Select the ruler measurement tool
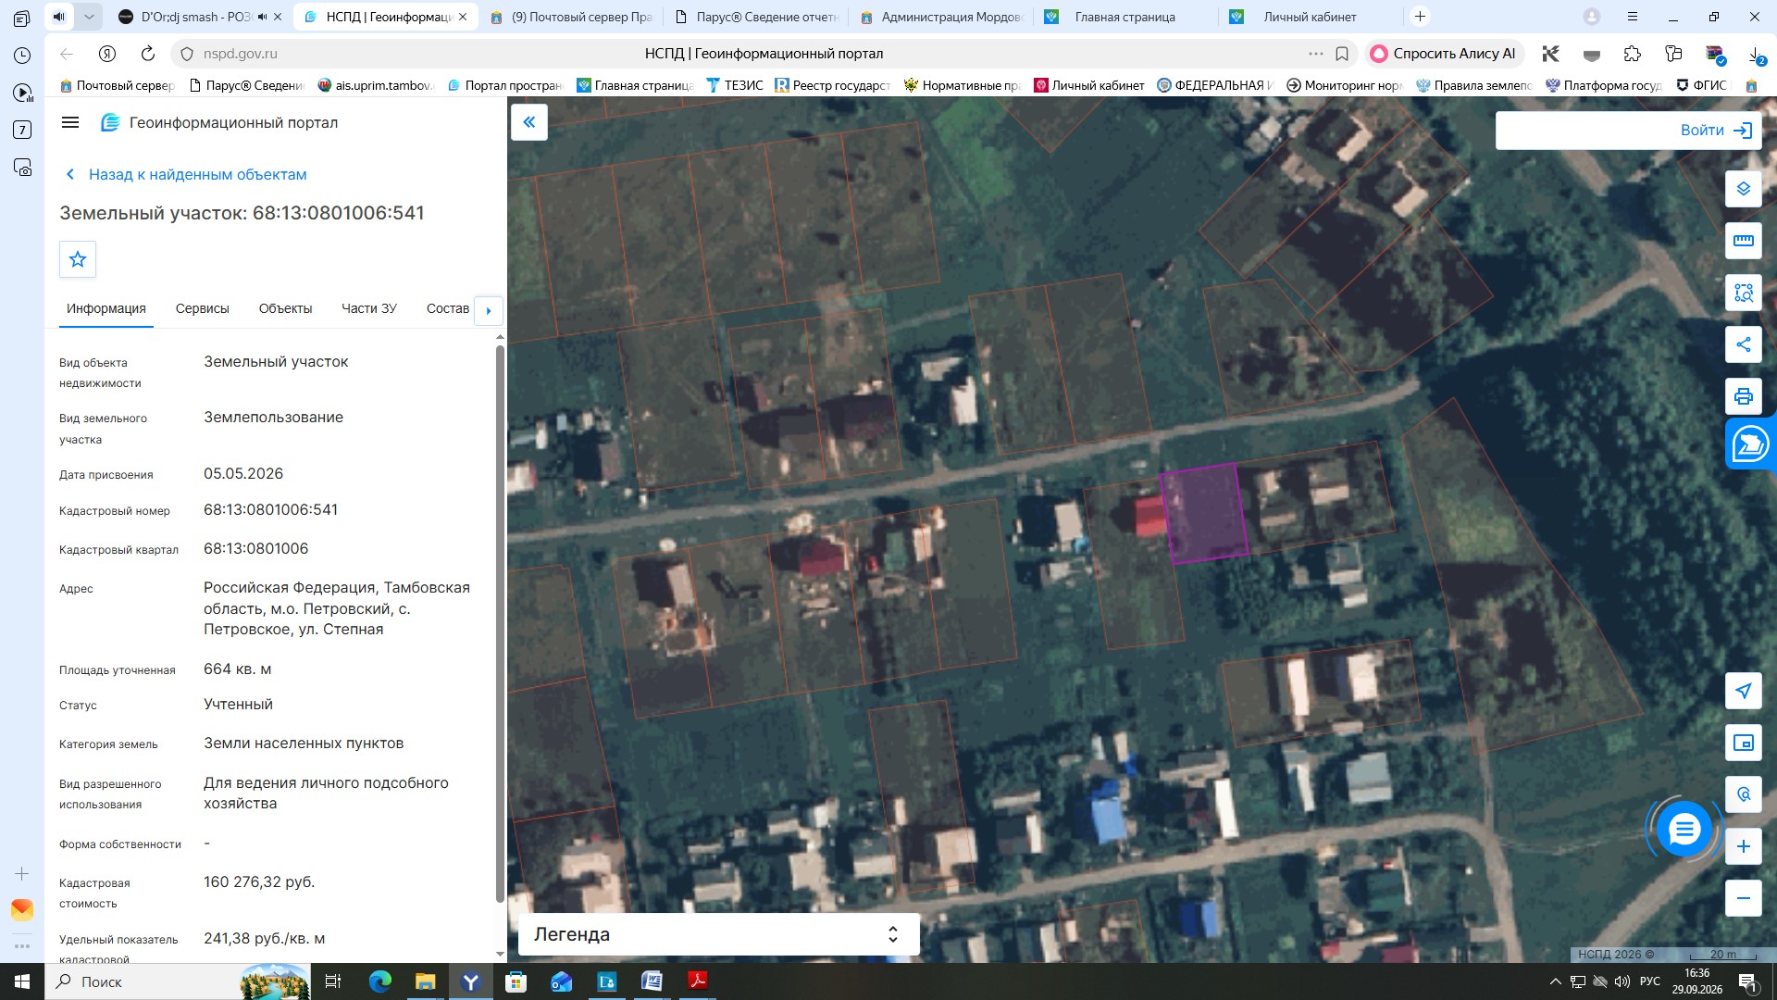The image size is (1777, 1000). 1744,241
